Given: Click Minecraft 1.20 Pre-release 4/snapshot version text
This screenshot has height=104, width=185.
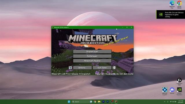Looking at the screenshot, I should [71, 74].
